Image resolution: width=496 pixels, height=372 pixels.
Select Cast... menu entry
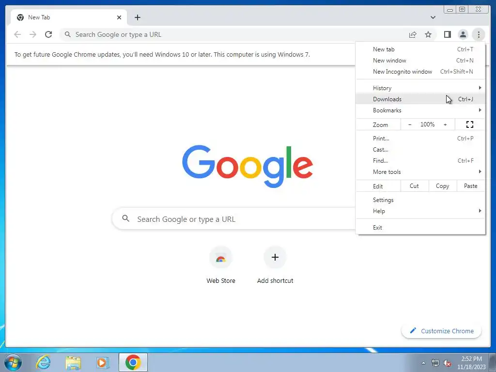420,149
